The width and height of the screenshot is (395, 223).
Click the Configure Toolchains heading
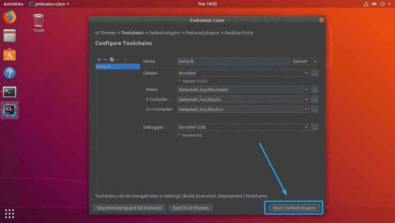pyautogui.click(x=123, y=43)
